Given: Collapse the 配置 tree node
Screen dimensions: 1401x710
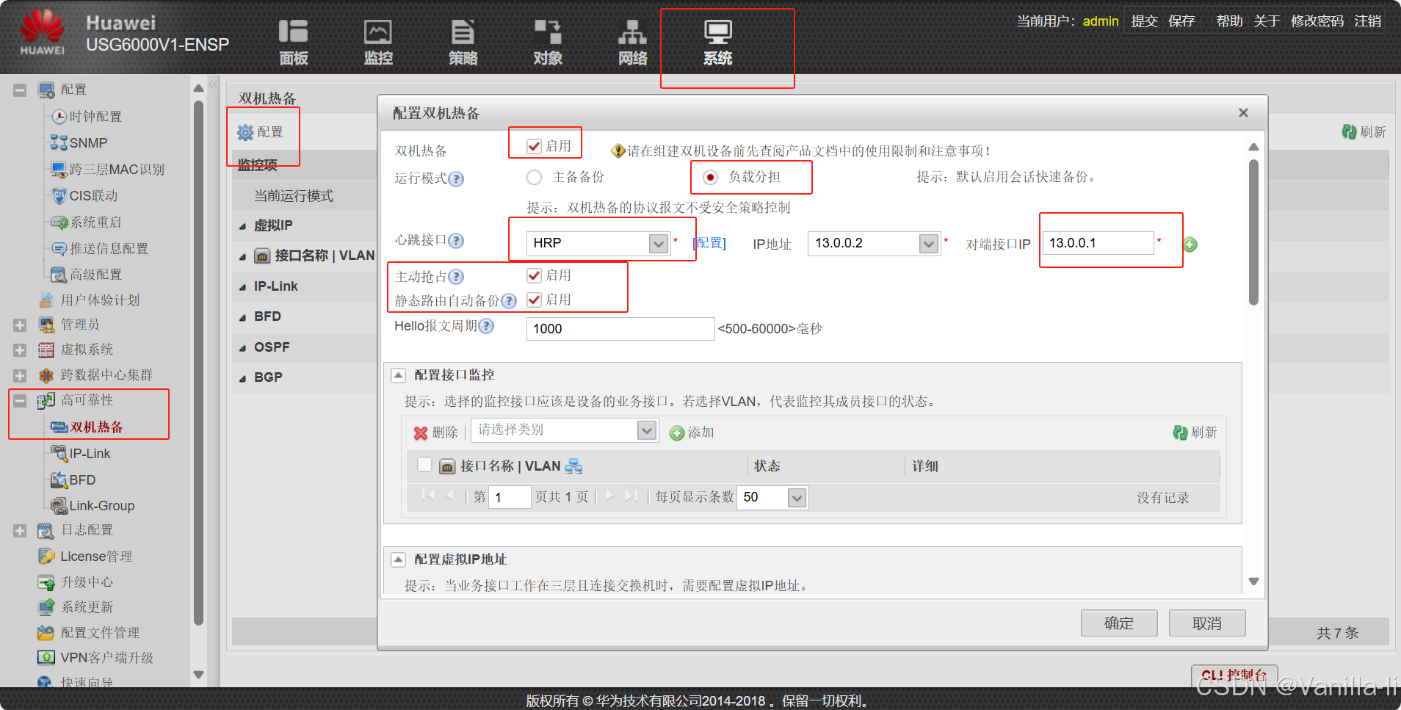Looking at the screenshot, I should [x=20, y=90].
